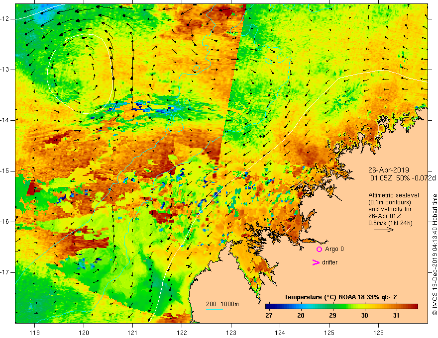438x338 pixels.
Task: Click latitude axis label -14
Action: click(5, 120)
